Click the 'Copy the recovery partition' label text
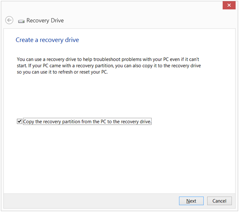This screenshot has height=212, width=239. 87,122
